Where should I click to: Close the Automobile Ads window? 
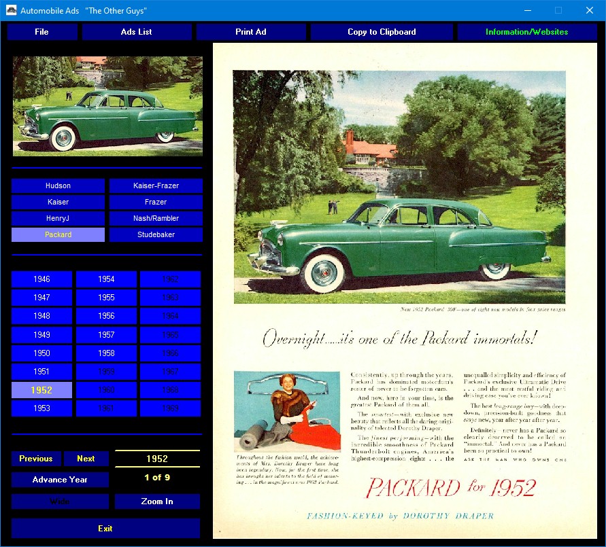pos(590,10)
